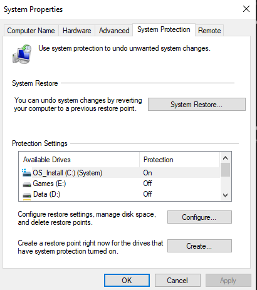Select the System Protection tab
257x290 pixels.
pos(164,29)
